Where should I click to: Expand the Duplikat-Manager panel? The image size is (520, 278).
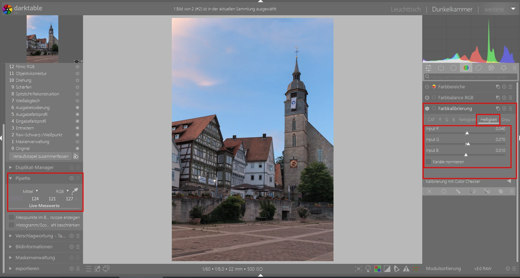coord(35,167)
